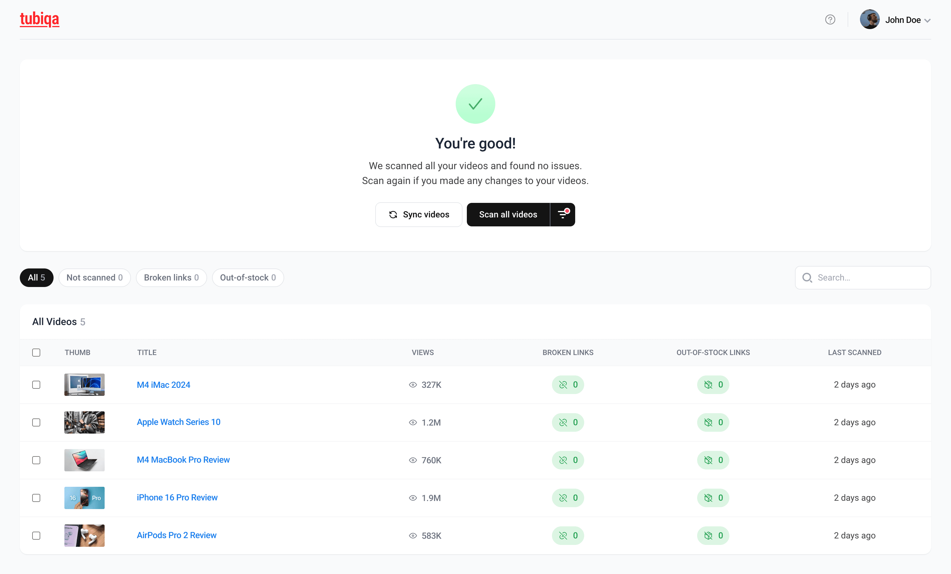Click the eye icon beside 327K views
This screenshot has height=574, width=951.
413,385
